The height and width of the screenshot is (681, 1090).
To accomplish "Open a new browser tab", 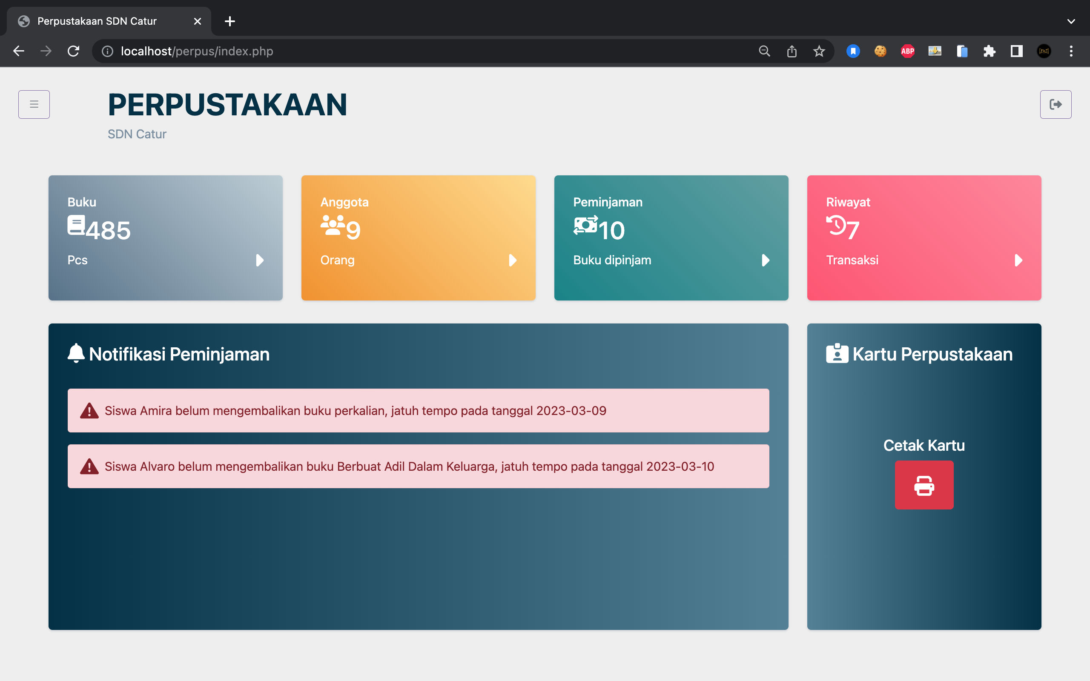I will (230, 21).
